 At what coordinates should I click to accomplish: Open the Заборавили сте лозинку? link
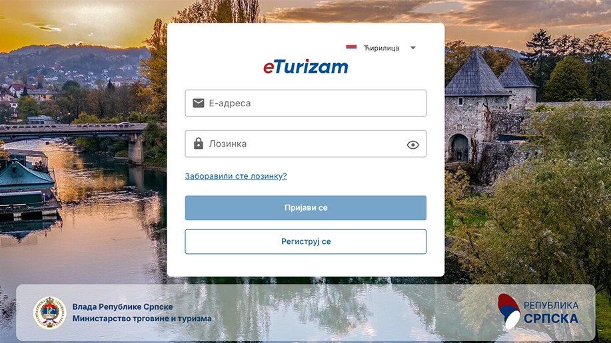click(x=236, y=176)
